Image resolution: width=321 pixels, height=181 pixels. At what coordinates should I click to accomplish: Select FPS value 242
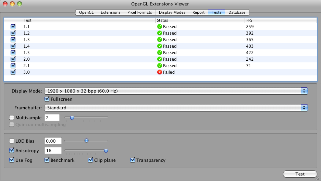click(250, 59)
